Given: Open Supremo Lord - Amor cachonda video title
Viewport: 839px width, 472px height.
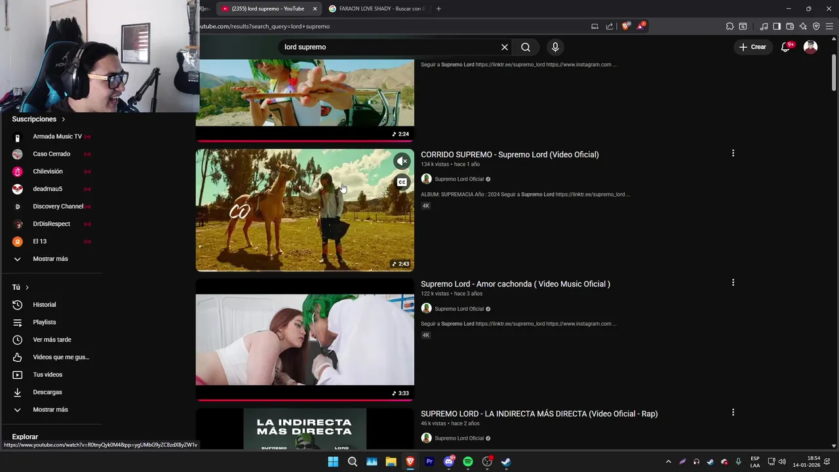Looking at the screenshot, I should pyautogui.click(x=515, y=284).
